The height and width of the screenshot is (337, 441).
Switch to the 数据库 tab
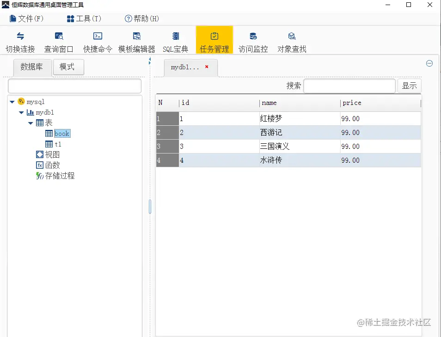pos(33,67)
